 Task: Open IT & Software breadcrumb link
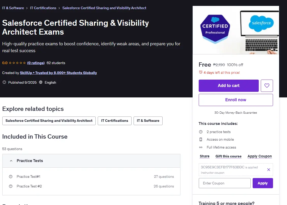coord(13,8)
